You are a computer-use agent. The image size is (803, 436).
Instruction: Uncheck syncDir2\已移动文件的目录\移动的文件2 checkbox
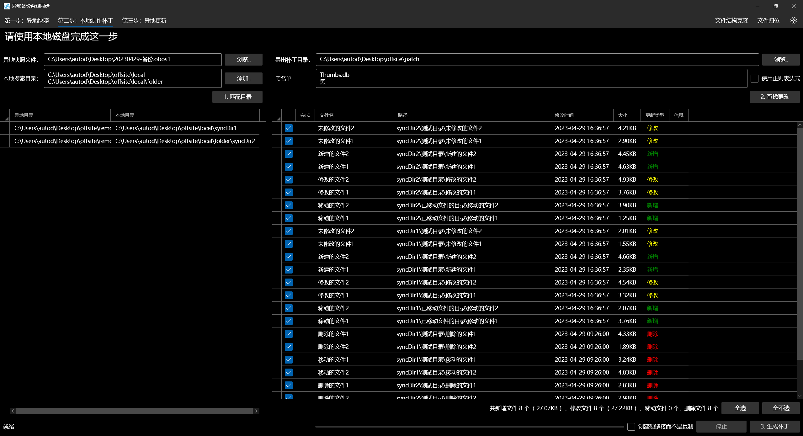(289, 205)
